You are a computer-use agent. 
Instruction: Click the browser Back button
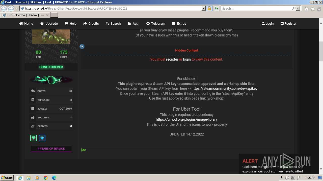(4, 8)
